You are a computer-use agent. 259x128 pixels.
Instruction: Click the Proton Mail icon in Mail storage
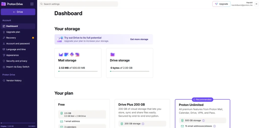point(61,54)
